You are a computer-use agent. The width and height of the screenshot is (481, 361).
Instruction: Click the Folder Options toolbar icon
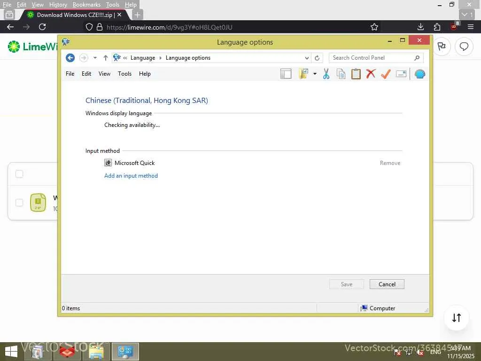point(303,74)
